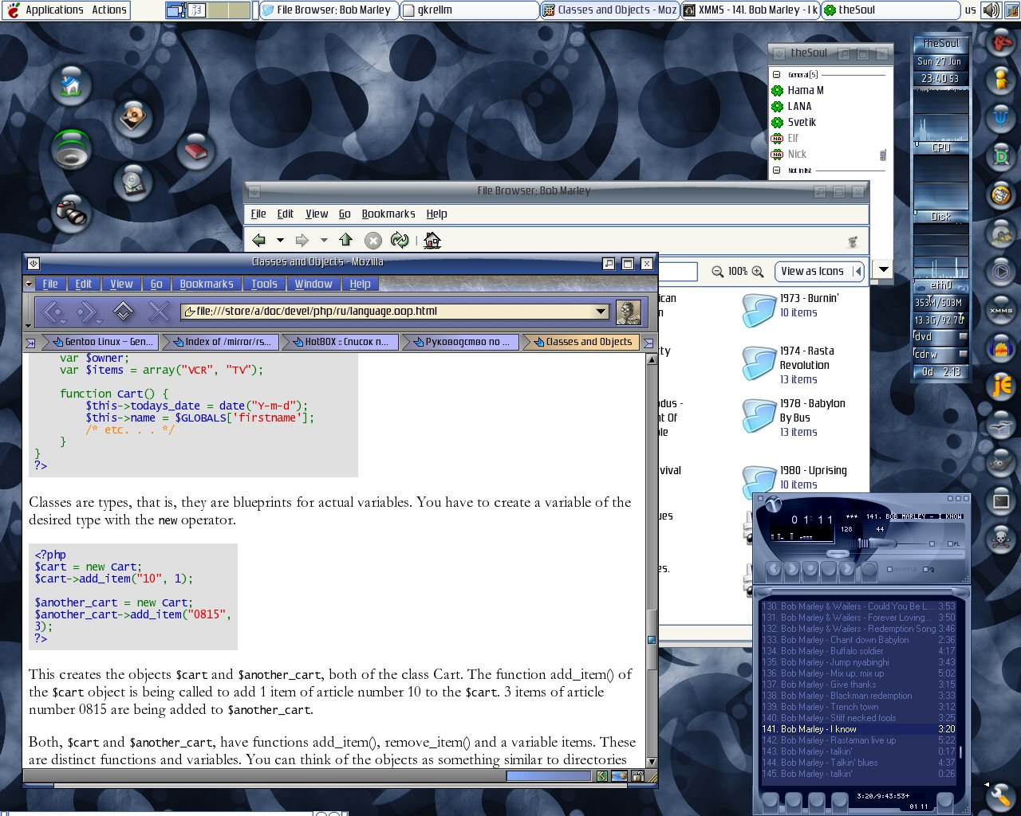Collapse Mozilla menu bar grippy
Viewport: 1021px width, 816px height.
(29, 284)
